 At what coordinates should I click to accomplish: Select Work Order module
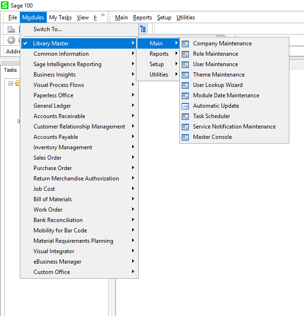pyautogui.click(x=79, y=210)
